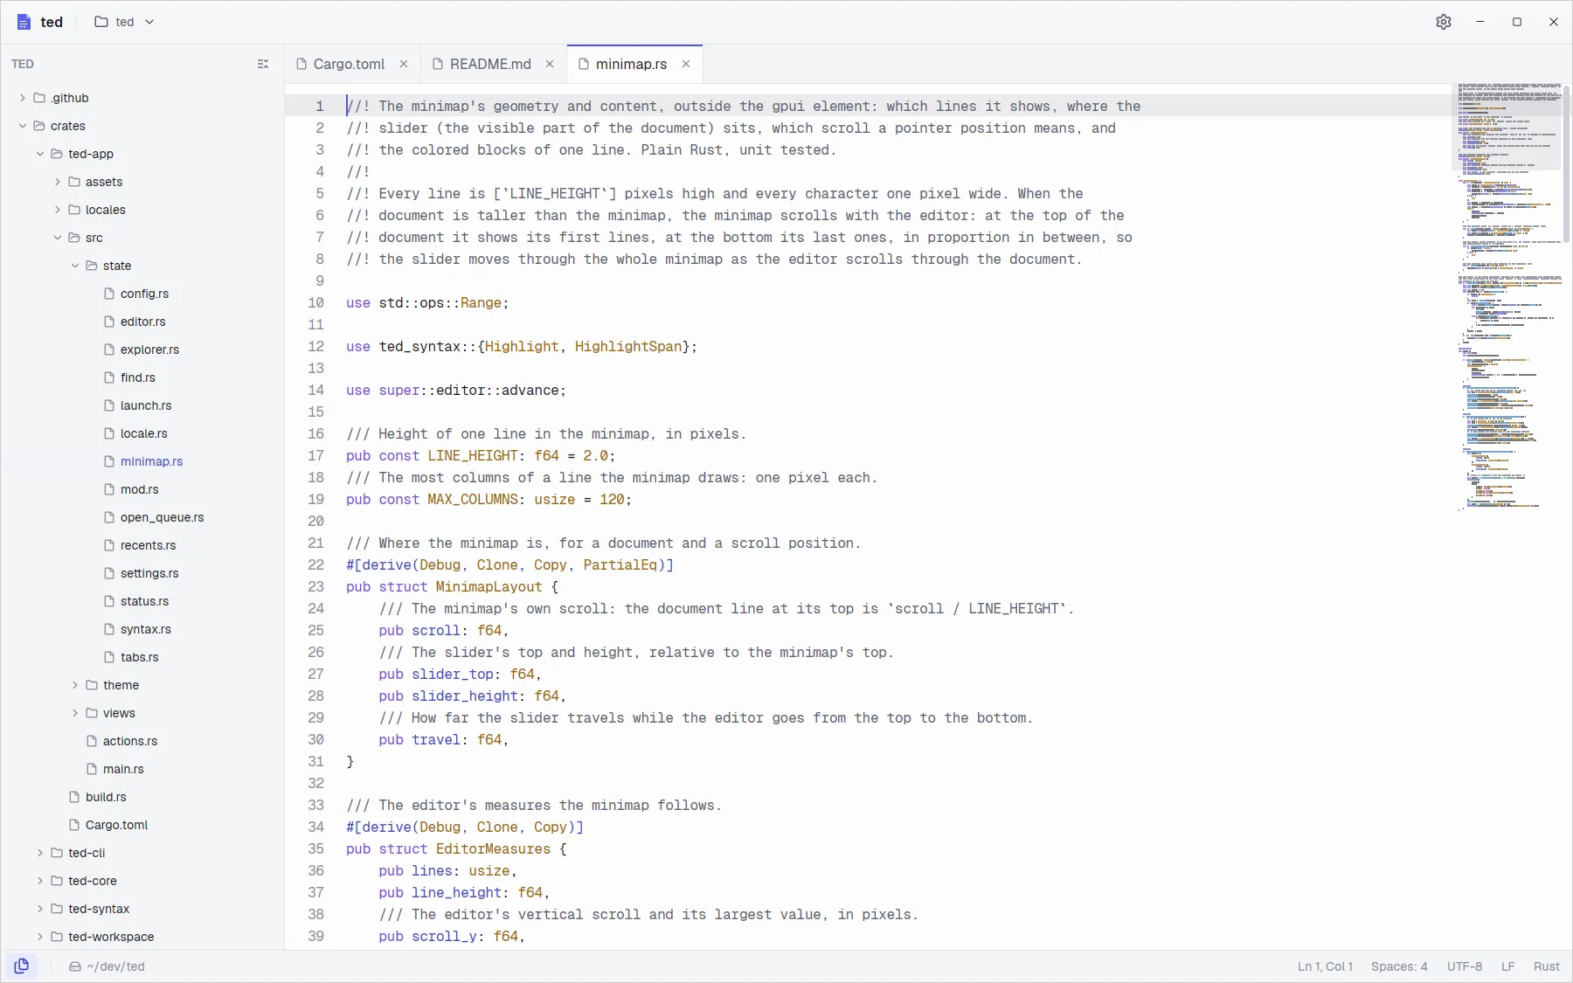1573x983 pixels.
Task: Toggle the explorer panel icon in status bar
Action: tap(22, 966)
